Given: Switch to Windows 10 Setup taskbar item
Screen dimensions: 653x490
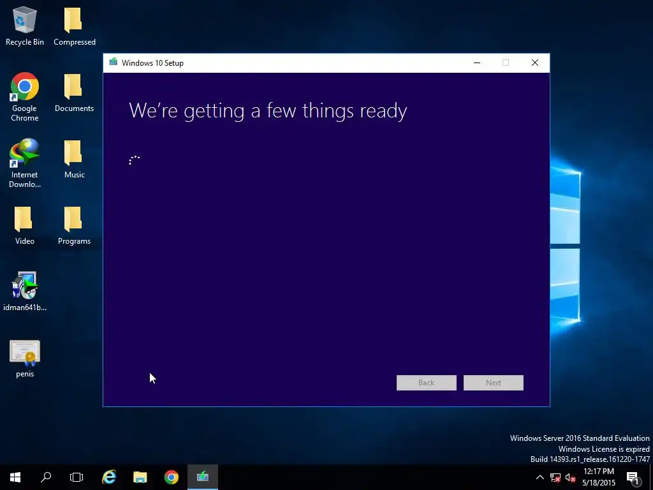Looking at the screenshot, I should pyautogui.click(x=202, y=477).
